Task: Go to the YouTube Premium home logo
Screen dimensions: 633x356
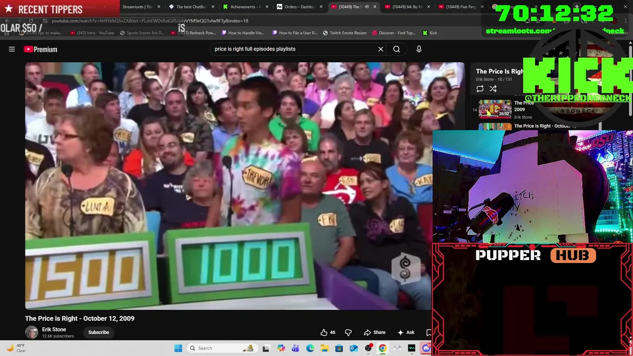Action: tap(41, 49)
